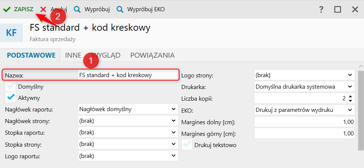This screenshot has height=168, width=364.
Task: Expand the Nagłówek raportu dropdown
Action: click(173, 109)
